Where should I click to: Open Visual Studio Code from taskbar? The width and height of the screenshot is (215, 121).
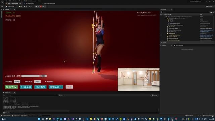pos(87,119)
